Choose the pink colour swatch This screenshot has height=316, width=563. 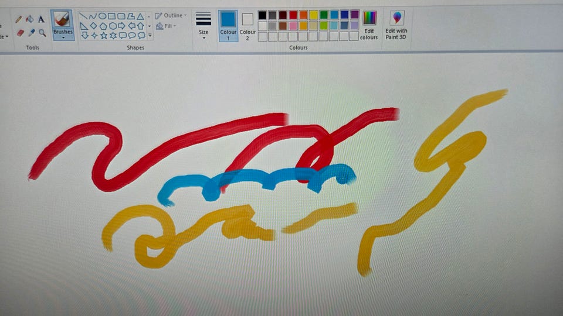click(293, 26)
